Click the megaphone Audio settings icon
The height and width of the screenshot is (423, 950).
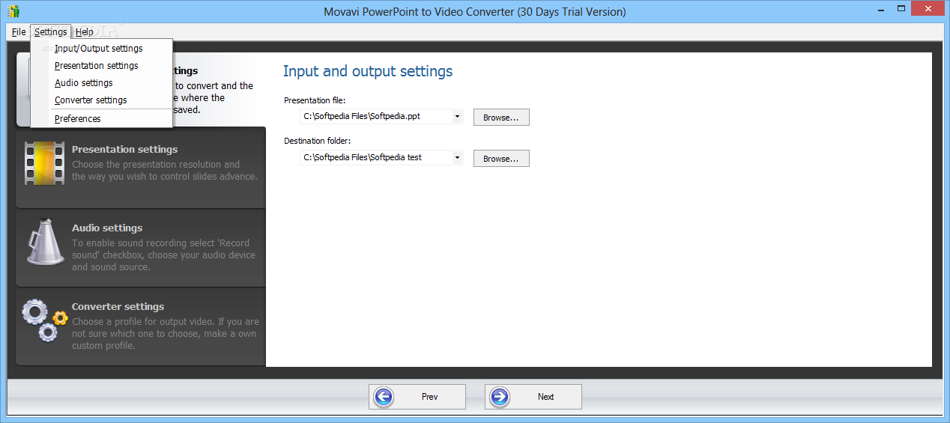point(45,241)
